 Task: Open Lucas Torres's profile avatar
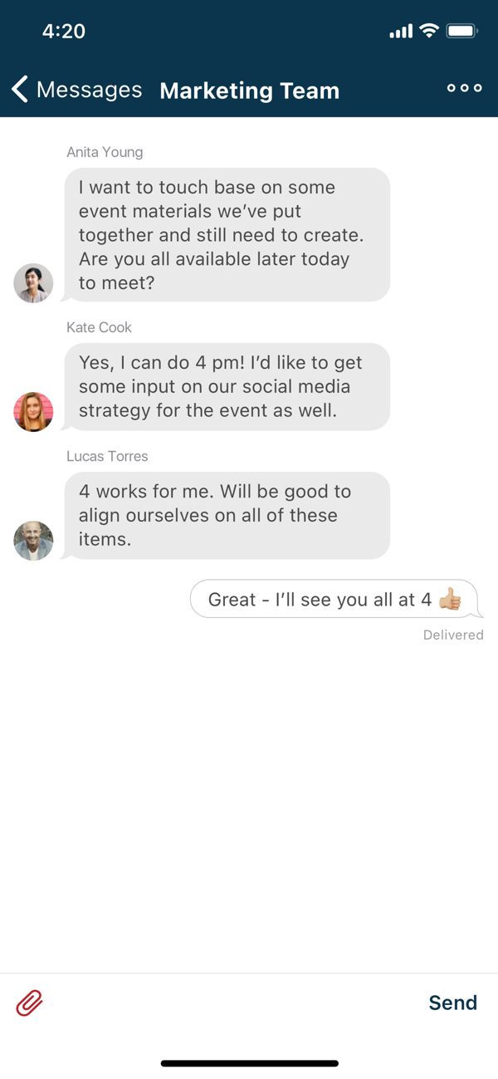[x=33, y=541]
